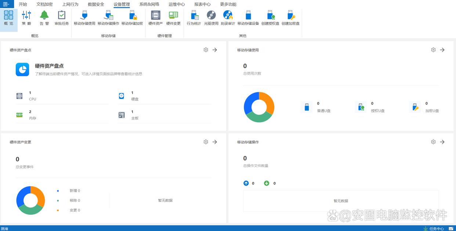Viewport: 456px width, 231px height.
Task: Open settings gear in 硬件资产盘点 panel
Action: (x=206, y=50)
